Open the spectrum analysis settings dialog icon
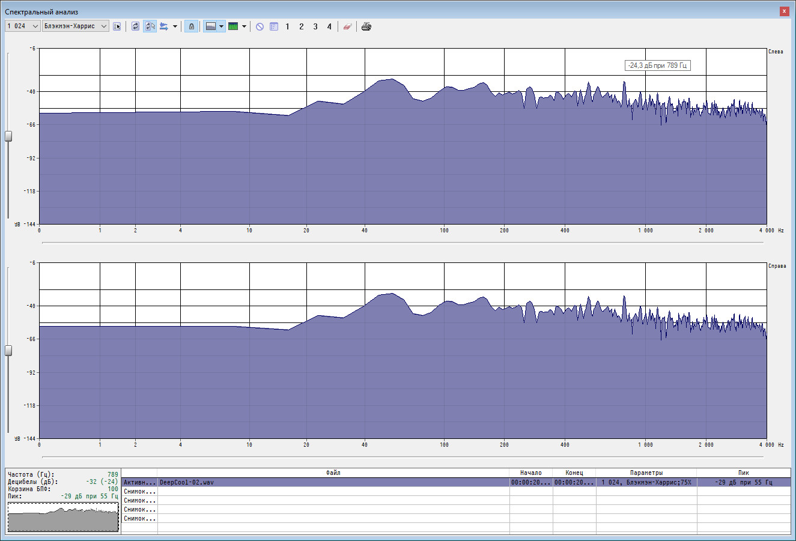 point(117,26)
